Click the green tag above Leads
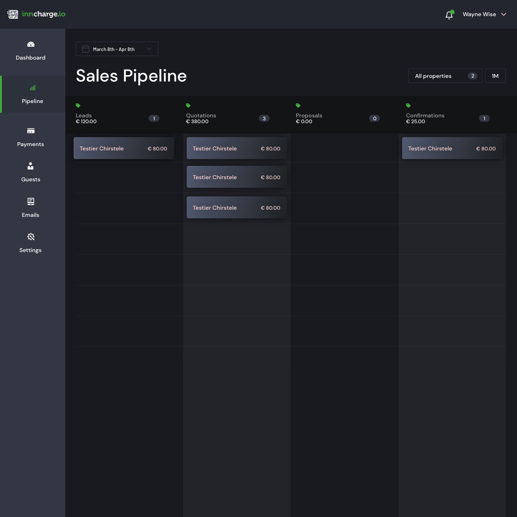Screen dimensions: 517x517 click(78, 106)
